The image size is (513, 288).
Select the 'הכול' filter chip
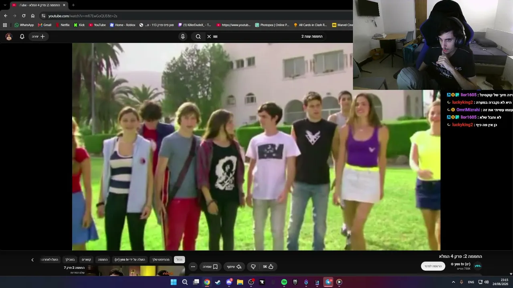click(x=179, y=260)
